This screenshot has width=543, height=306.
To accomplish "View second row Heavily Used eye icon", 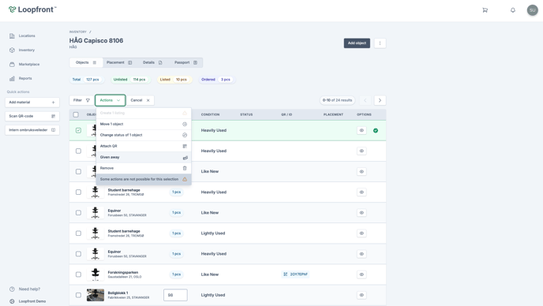I will 361,151.
